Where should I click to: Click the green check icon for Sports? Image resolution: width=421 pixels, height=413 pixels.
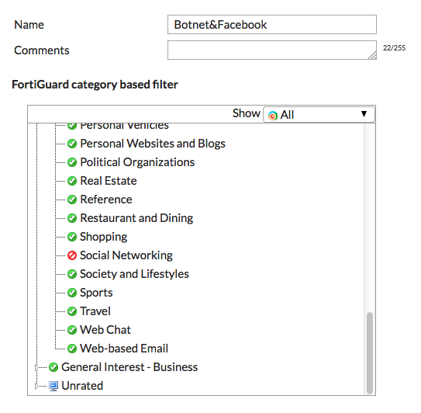72,293
